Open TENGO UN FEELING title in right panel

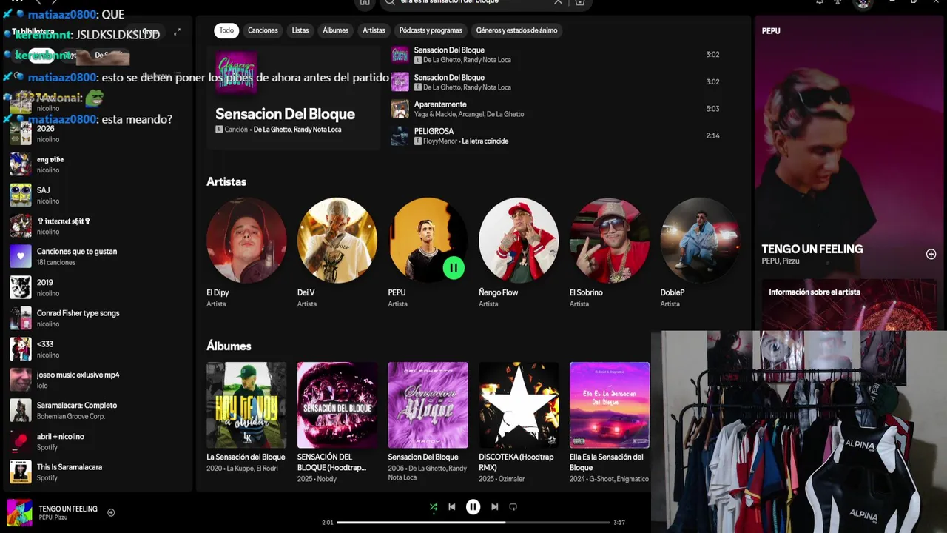pos(812,249)
